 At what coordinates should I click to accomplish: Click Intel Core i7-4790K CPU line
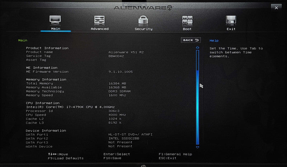70,107
